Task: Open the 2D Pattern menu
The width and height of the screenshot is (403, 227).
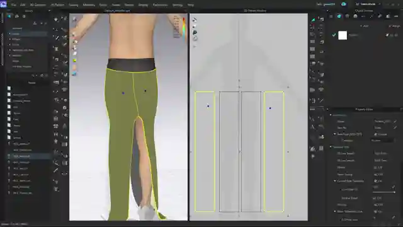Action: point(57,4)
